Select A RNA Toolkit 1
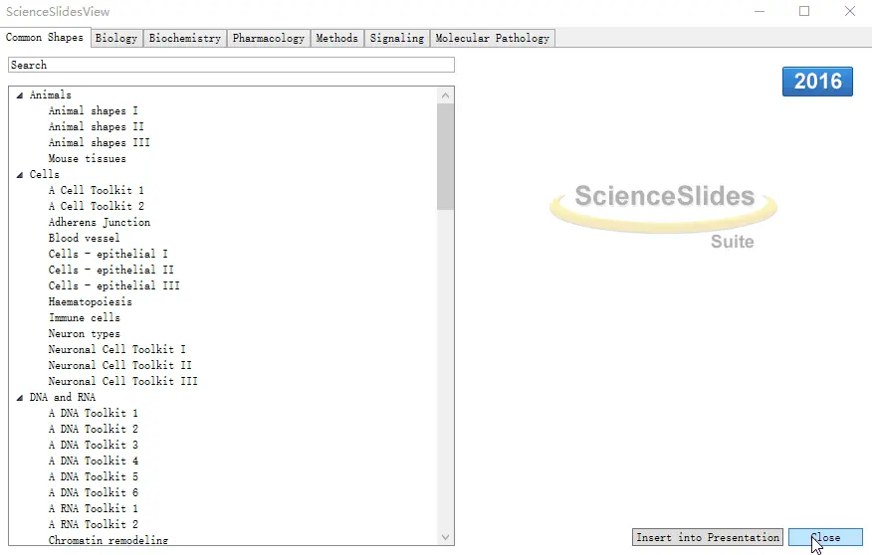 click(x=93, y=508)
